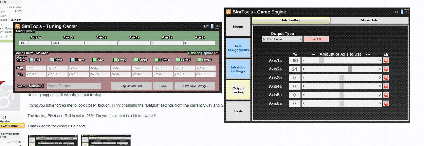Open the Axis Assignments section
The height and width of the screenshot is (146, 424).
click(238, 48)
